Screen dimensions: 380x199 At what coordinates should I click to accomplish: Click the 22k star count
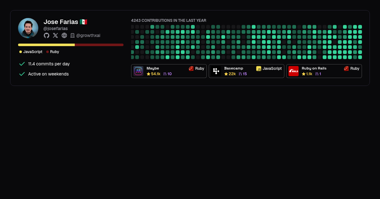[x=232, y=74]
